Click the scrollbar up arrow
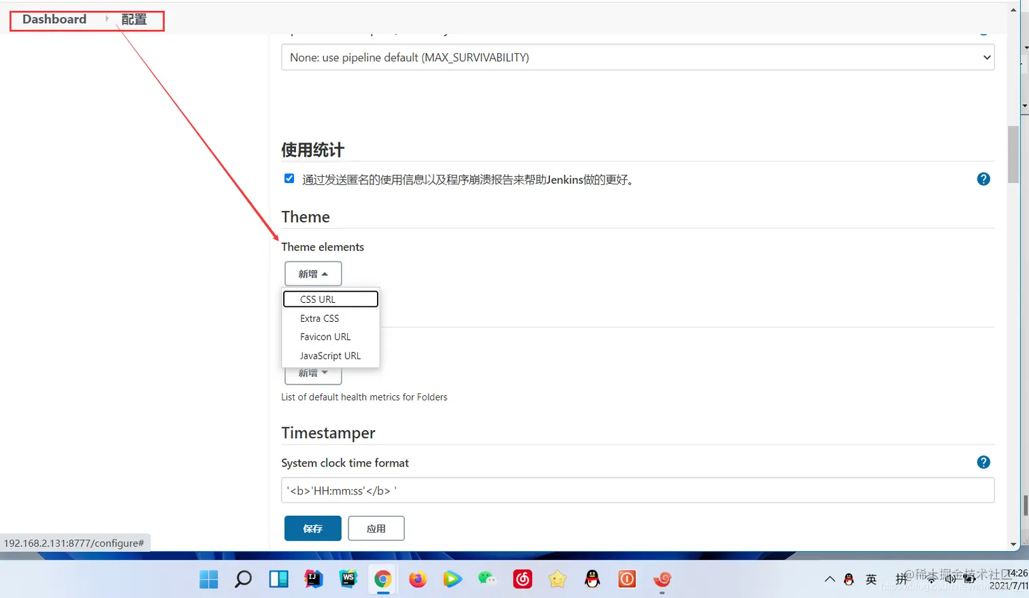The image size is (1029, 598). 1013,10
